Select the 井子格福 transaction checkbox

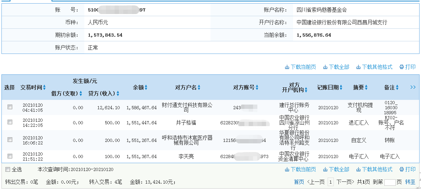[x=10, y=122]
